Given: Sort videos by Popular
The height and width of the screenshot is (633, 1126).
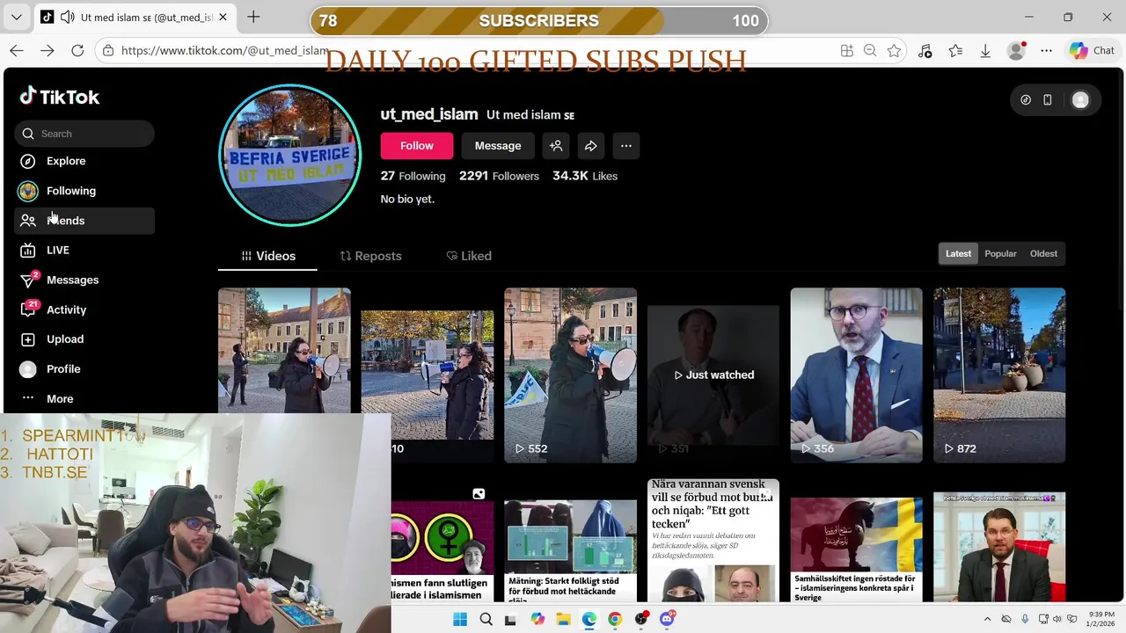Looking at the screenshot, I should 1000,253.
